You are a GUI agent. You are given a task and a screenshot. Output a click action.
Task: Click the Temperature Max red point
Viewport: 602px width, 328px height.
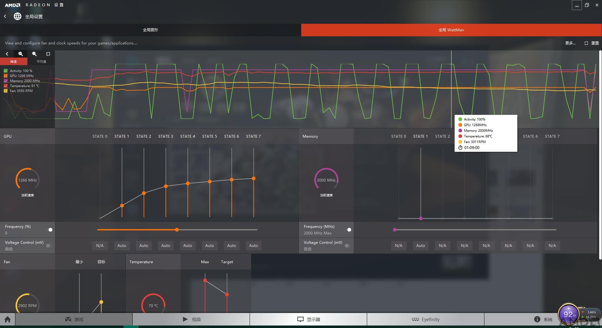pos(205,280)
